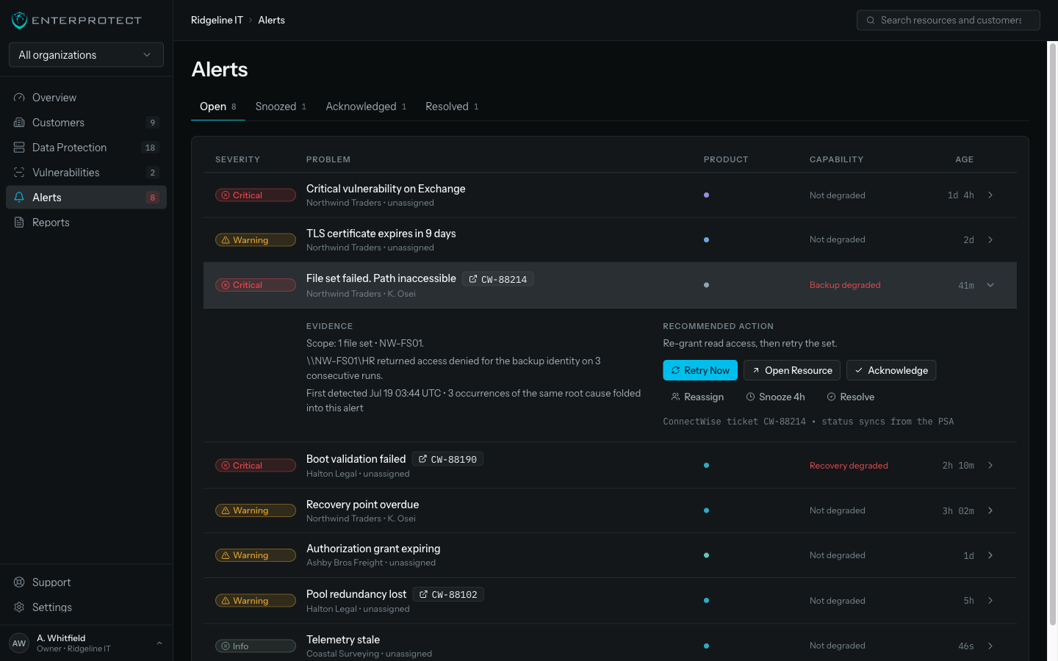Click the product dot for Boot validation failed
Screen dimensions: 1058x661
pyautogui.click(x=706, y=466)
